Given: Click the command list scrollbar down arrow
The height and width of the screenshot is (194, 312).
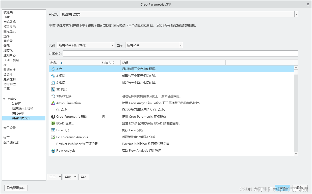Looking at the screenshot, I should (296, 153).
